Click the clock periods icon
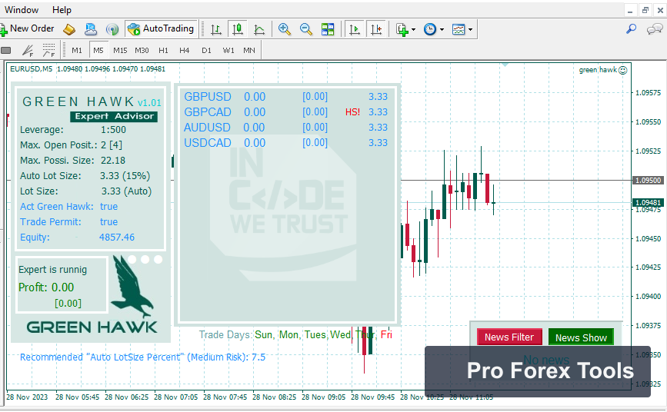 pyautogui.click(x=430, y=29)
